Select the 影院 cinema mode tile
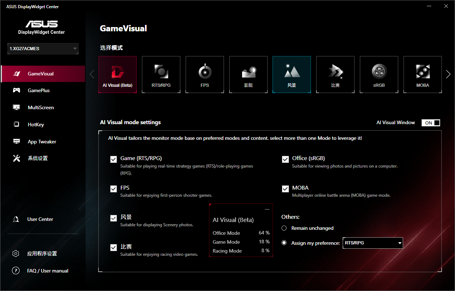 click(248, 74)
